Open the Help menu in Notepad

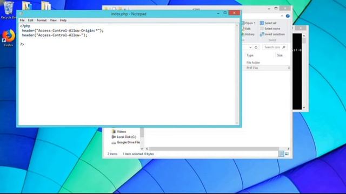pos(63,20)
